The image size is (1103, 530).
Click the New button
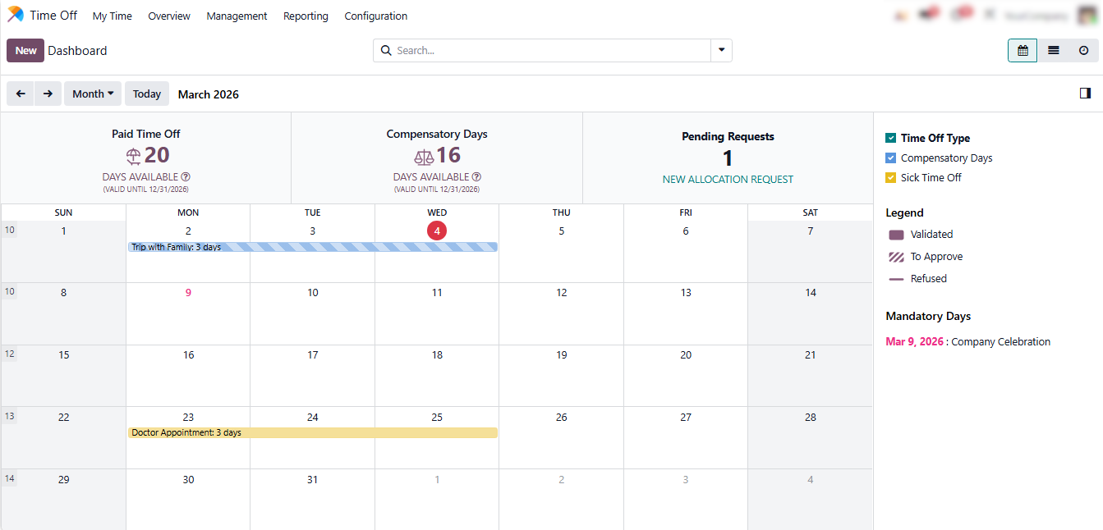click(x=25, y=51)
